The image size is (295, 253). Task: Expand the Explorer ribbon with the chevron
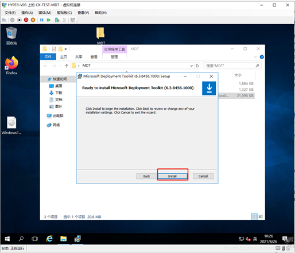coord(255,57)
